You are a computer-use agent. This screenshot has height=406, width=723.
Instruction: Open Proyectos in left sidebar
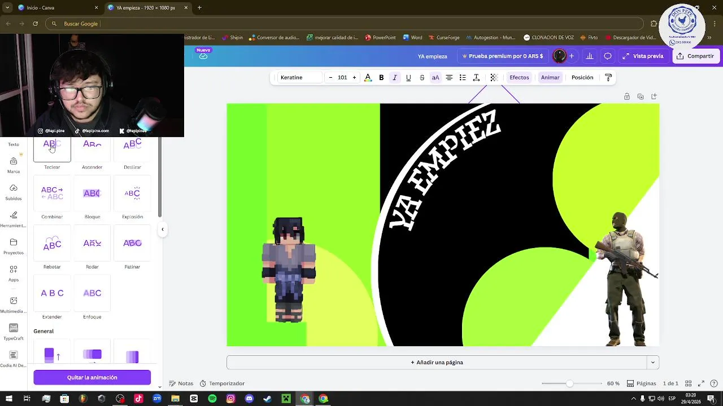pos(14,246)
